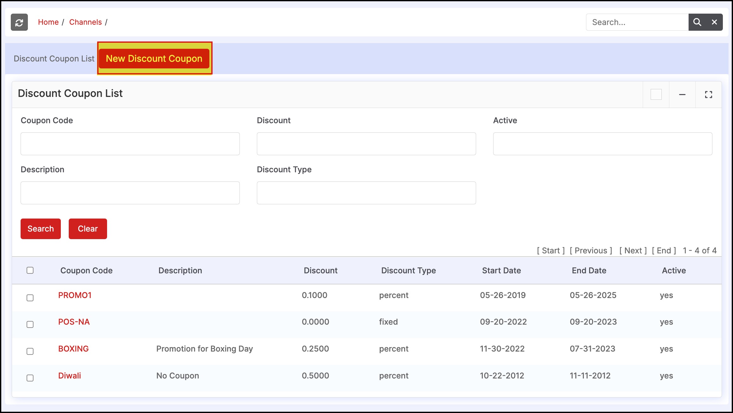Image resolution: width=733 pixels, height=413 pixels.
Task: Click the [ End ] pagination link
Action: pyautogui.click(x=664, y=251)
